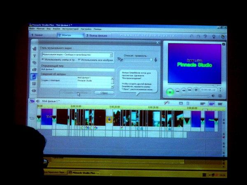Select the title (T) tool in toolbox sidebar

tap(35, 56)
